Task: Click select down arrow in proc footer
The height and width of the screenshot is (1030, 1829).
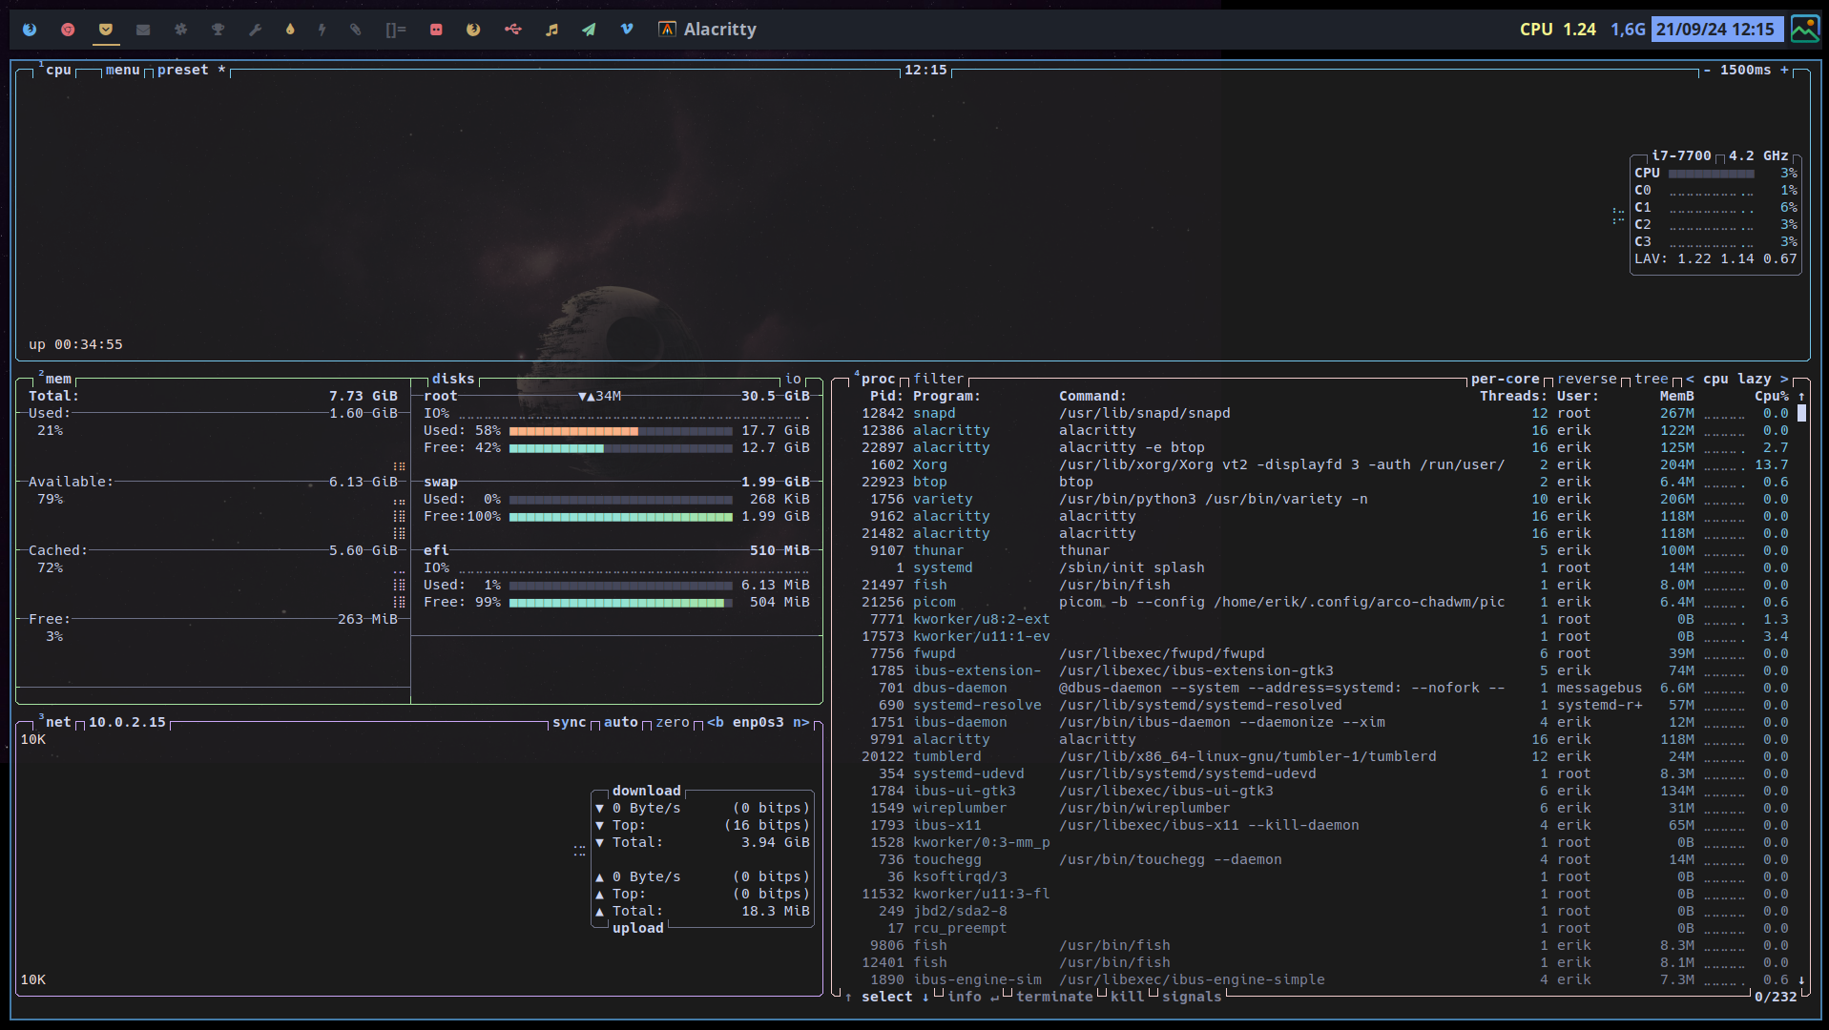Action: (925, 998)
